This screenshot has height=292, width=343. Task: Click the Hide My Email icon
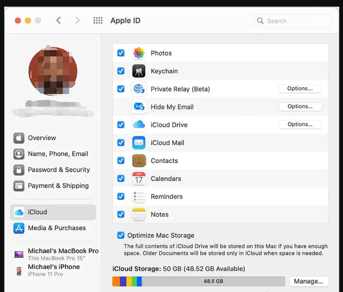pyautogui.click(x=139, y=107)
